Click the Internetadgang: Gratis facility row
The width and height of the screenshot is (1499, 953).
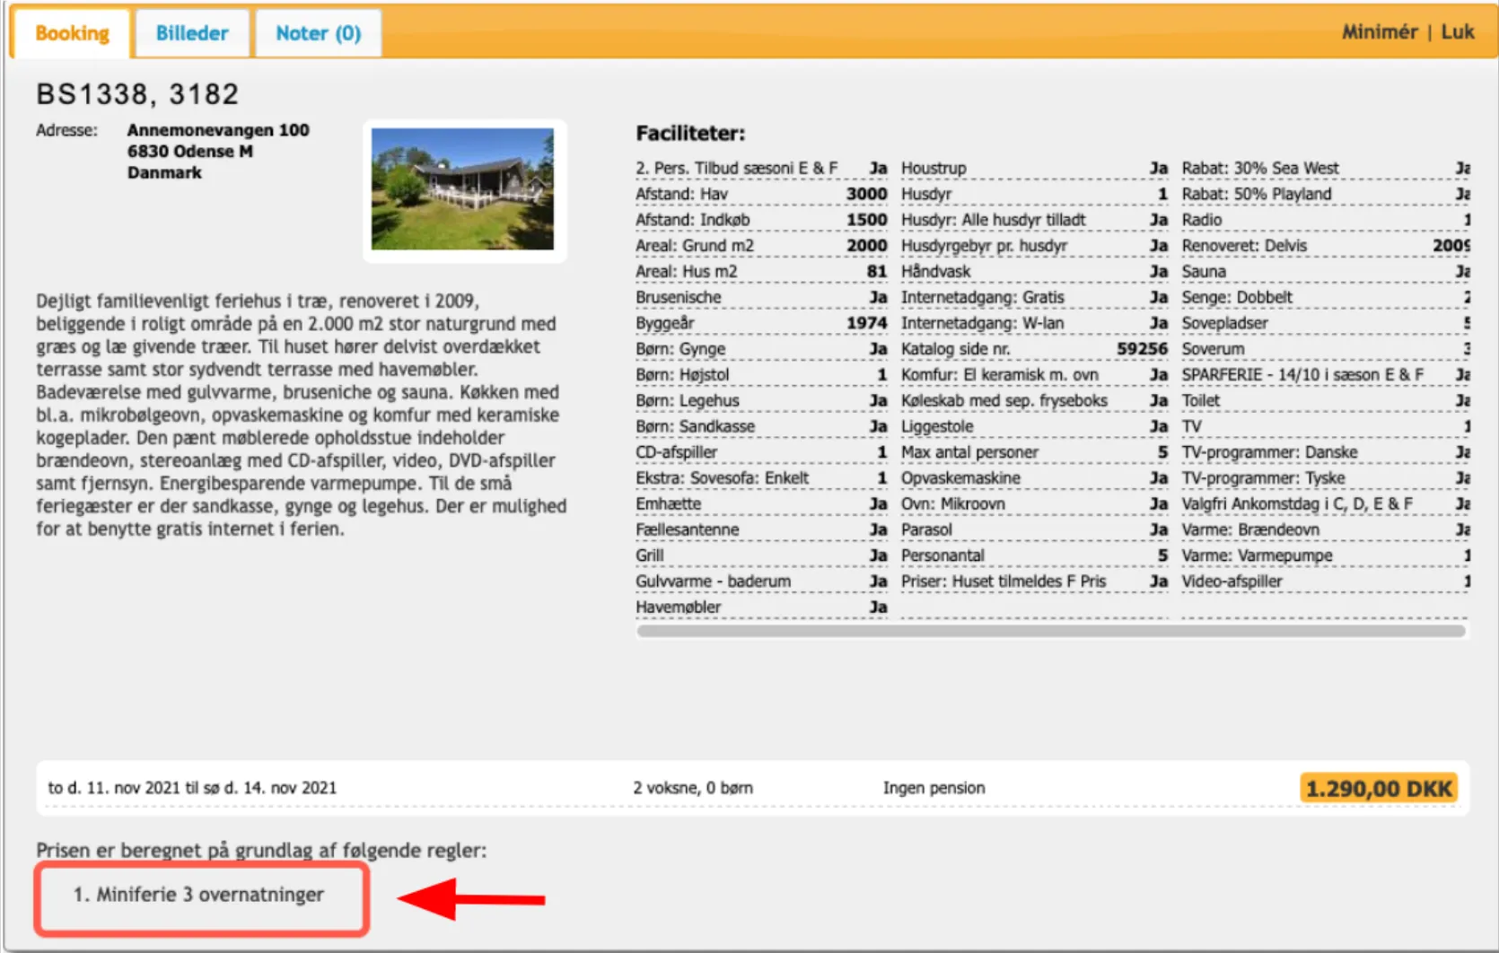click(x=1033, y=297)
